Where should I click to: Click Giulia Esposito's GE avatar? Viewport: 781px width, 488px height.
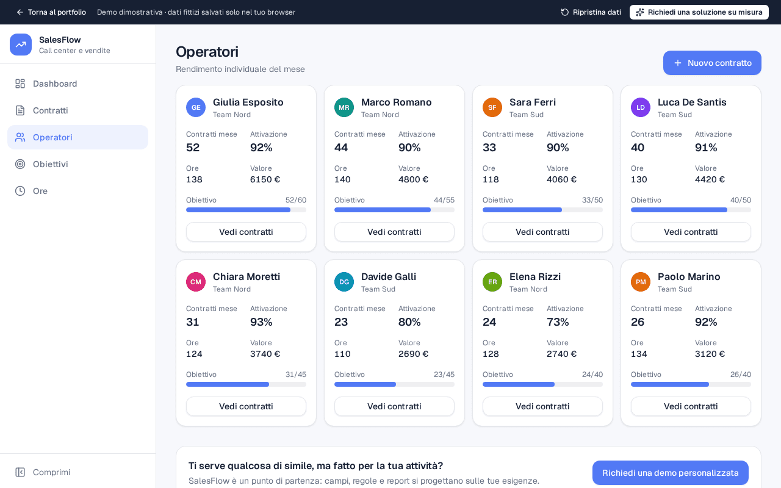[x=196, y=107]
